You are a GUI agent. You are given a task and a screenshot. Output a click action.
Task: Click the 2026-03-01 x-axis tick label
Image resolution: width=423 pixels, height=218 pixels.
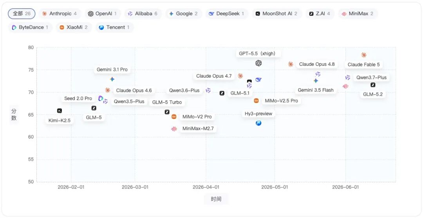pyautogui.click(x=135, y=187)
